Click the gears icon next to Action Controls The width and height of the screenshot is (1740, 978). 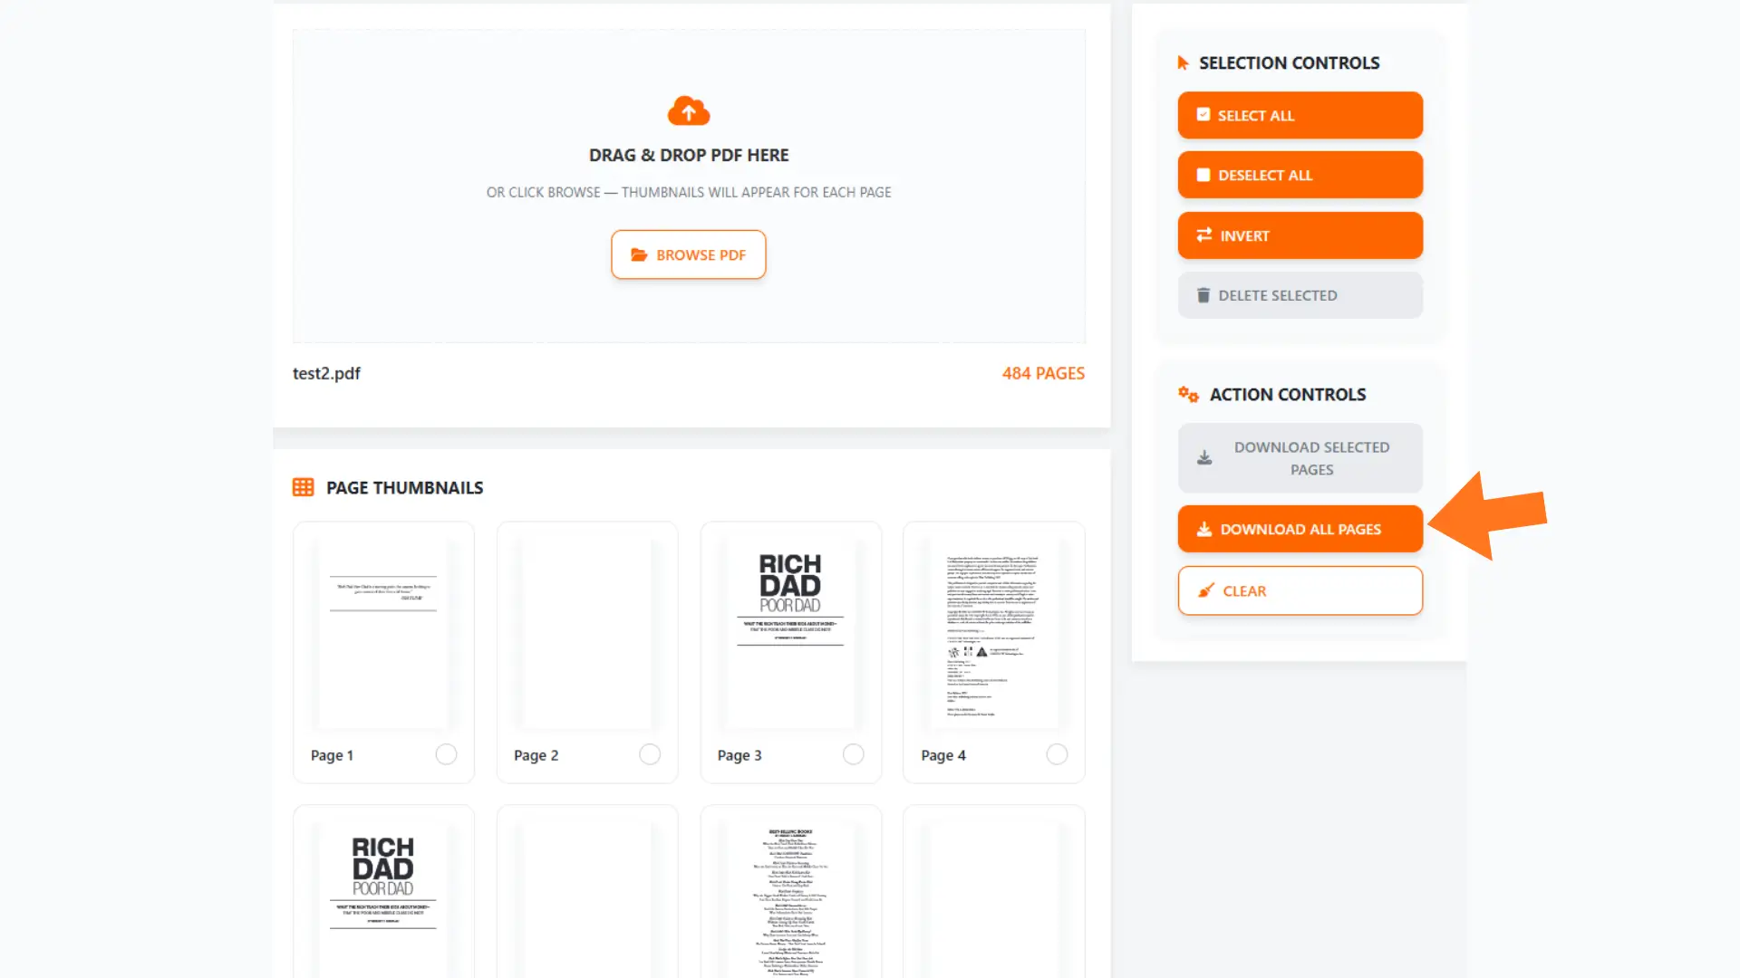1188,394
